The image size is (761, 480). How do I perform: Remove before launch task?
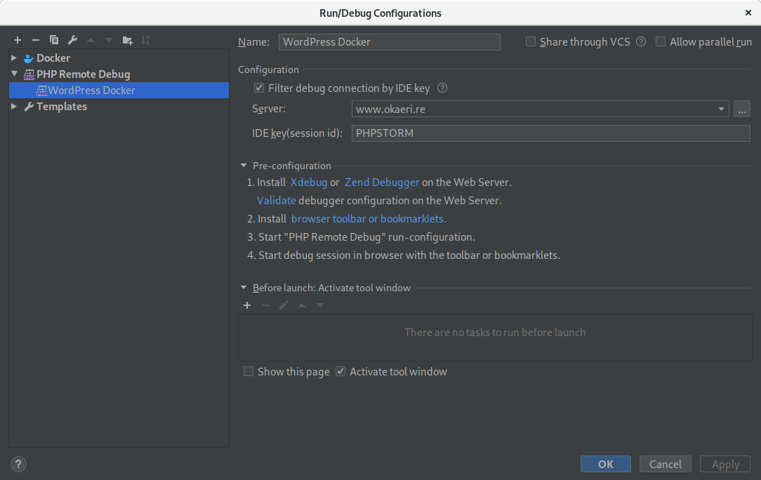[x=265, y=305]
